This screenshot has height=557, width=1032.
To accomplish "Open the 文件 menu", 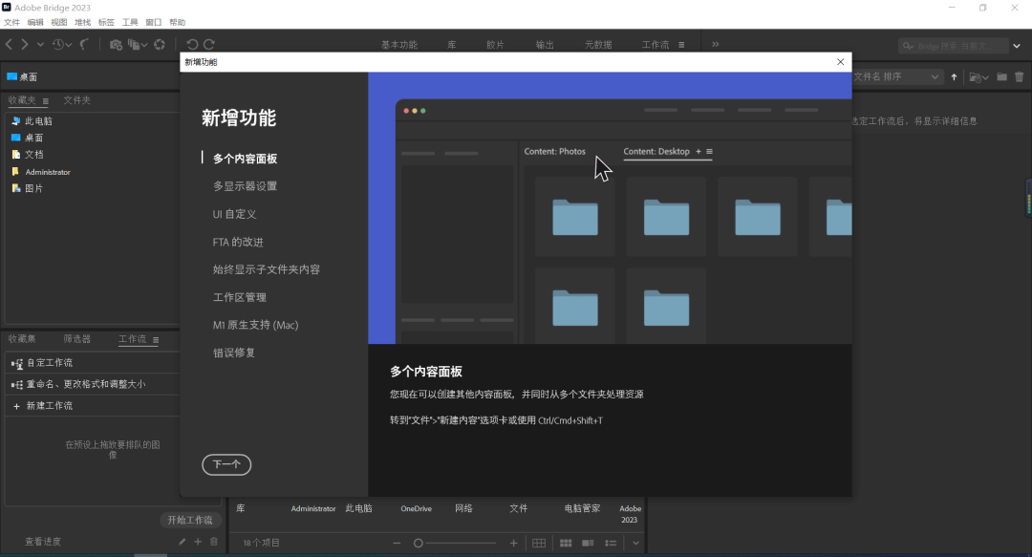I will pos(11,22).
